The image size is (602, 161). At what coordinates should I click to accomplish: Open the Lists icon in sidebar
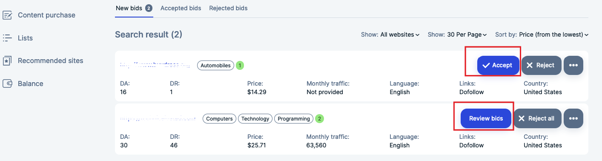click(x=7, y=38)
